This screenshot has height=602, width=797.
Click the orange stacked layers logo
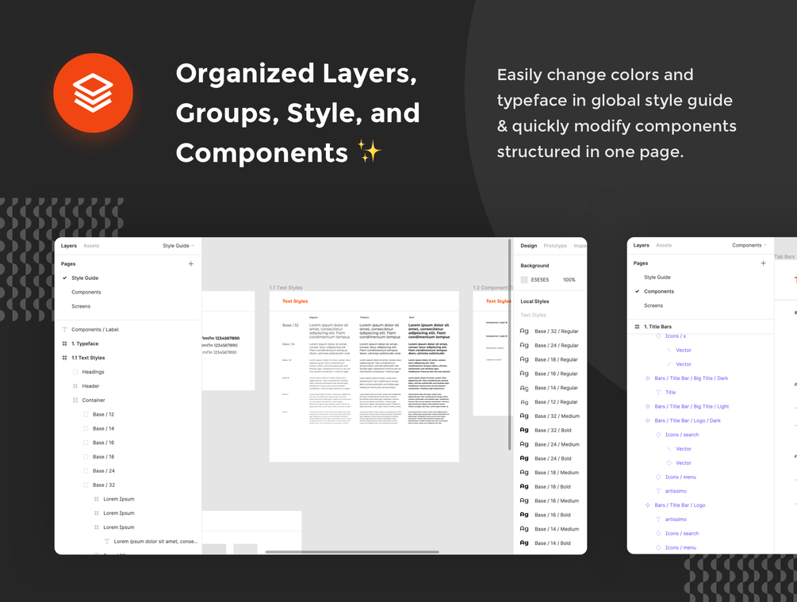coord(93,93)
